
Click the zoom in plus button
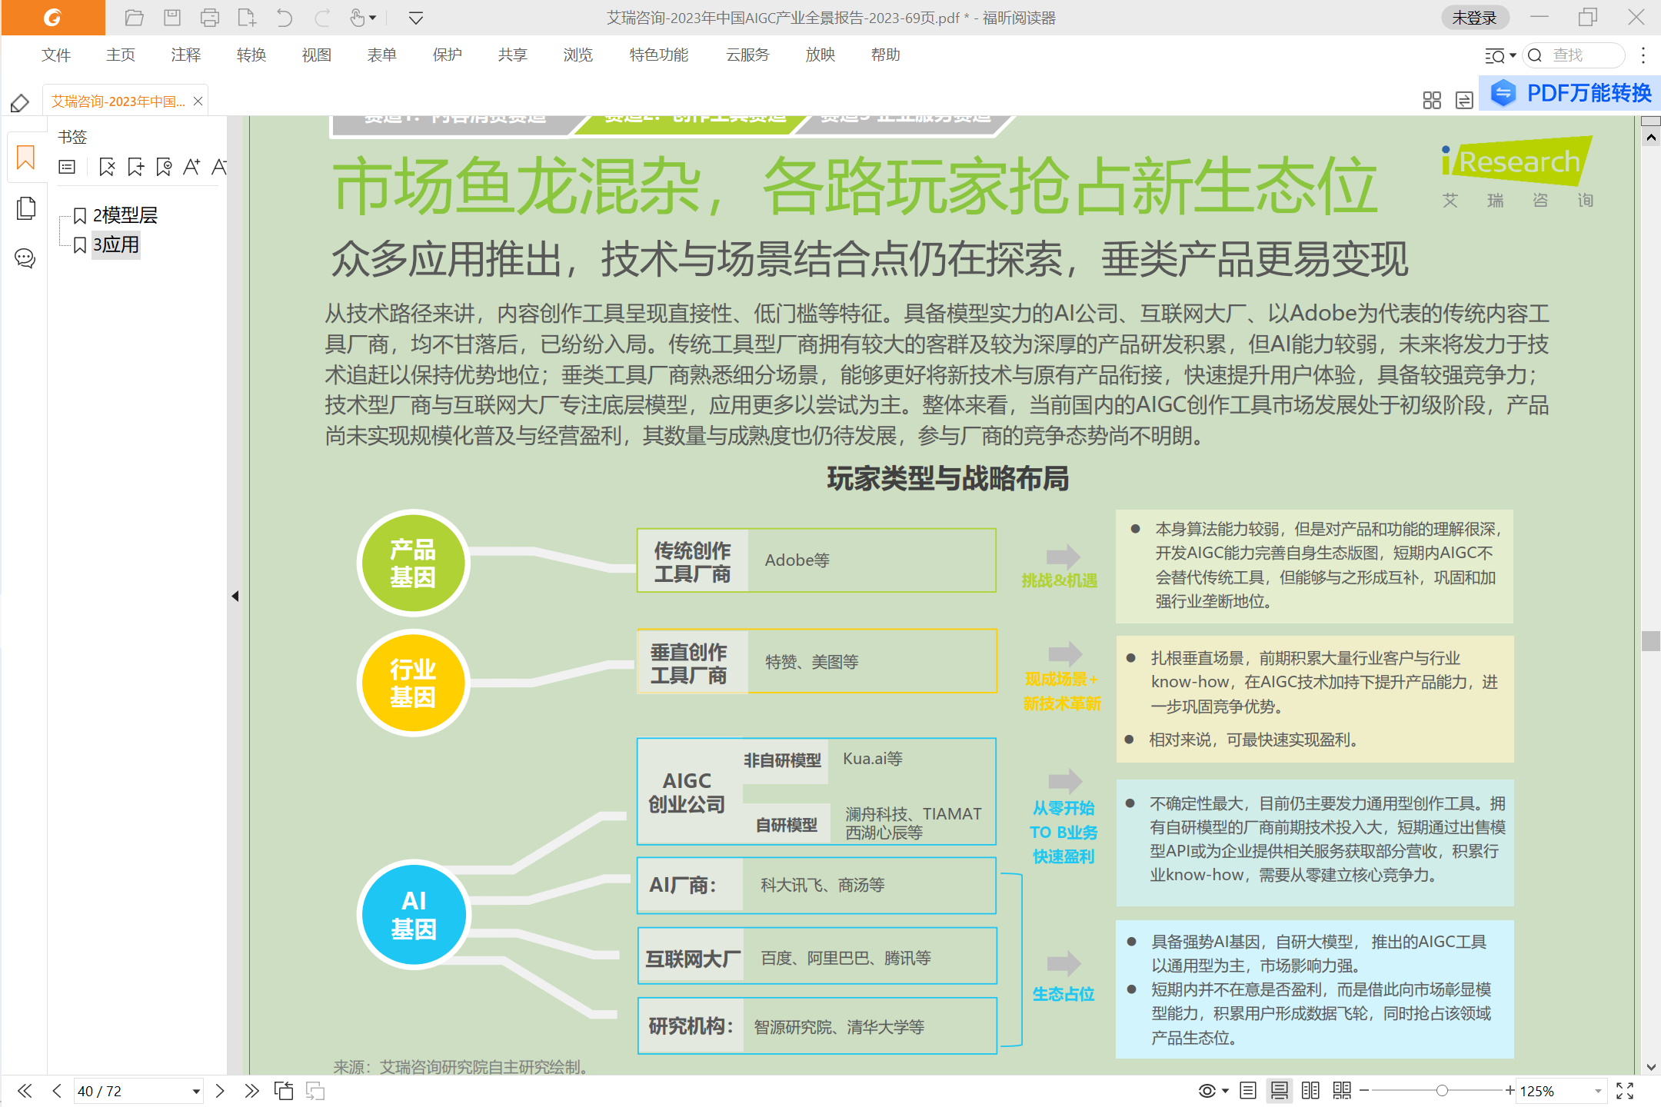click(x=1510, y=1091)
